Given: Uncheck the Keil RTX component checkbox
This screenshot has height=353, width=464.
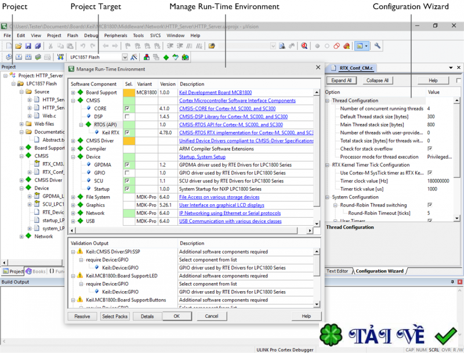Looking at the screenshot, I should click(126, 133).
